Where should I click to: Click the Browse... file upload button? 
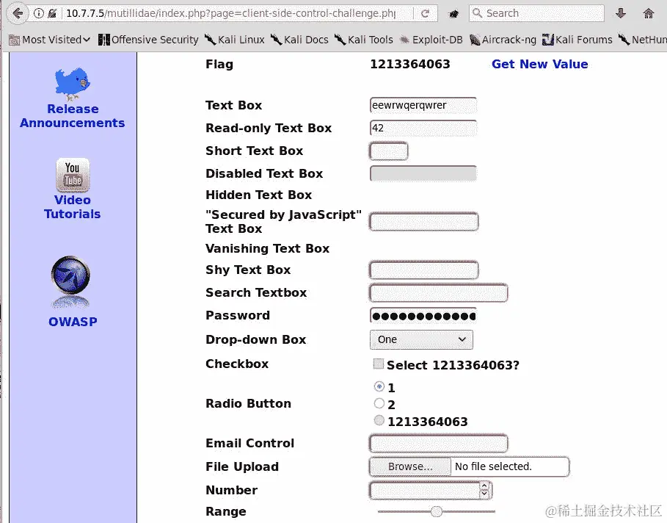[x=410, y=466]
